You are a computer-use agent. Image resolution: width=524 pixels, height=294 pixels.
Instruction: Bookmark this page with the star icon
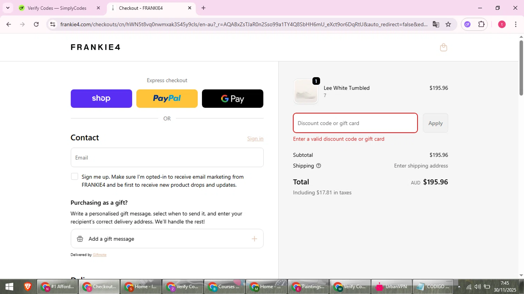[x=448, y=24]
